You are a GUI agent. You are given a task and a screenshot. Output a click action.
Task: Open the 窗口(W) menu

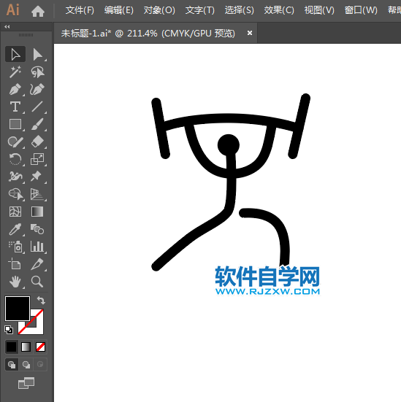tap(361, 10)
